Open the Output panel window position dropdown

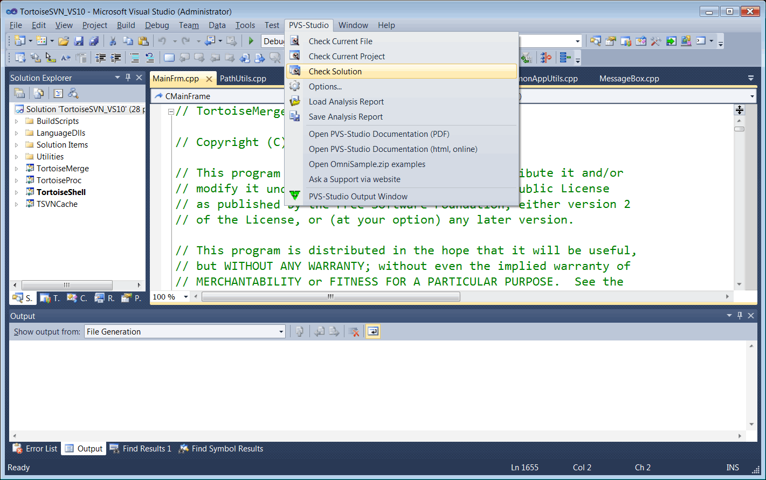(729, 316)
